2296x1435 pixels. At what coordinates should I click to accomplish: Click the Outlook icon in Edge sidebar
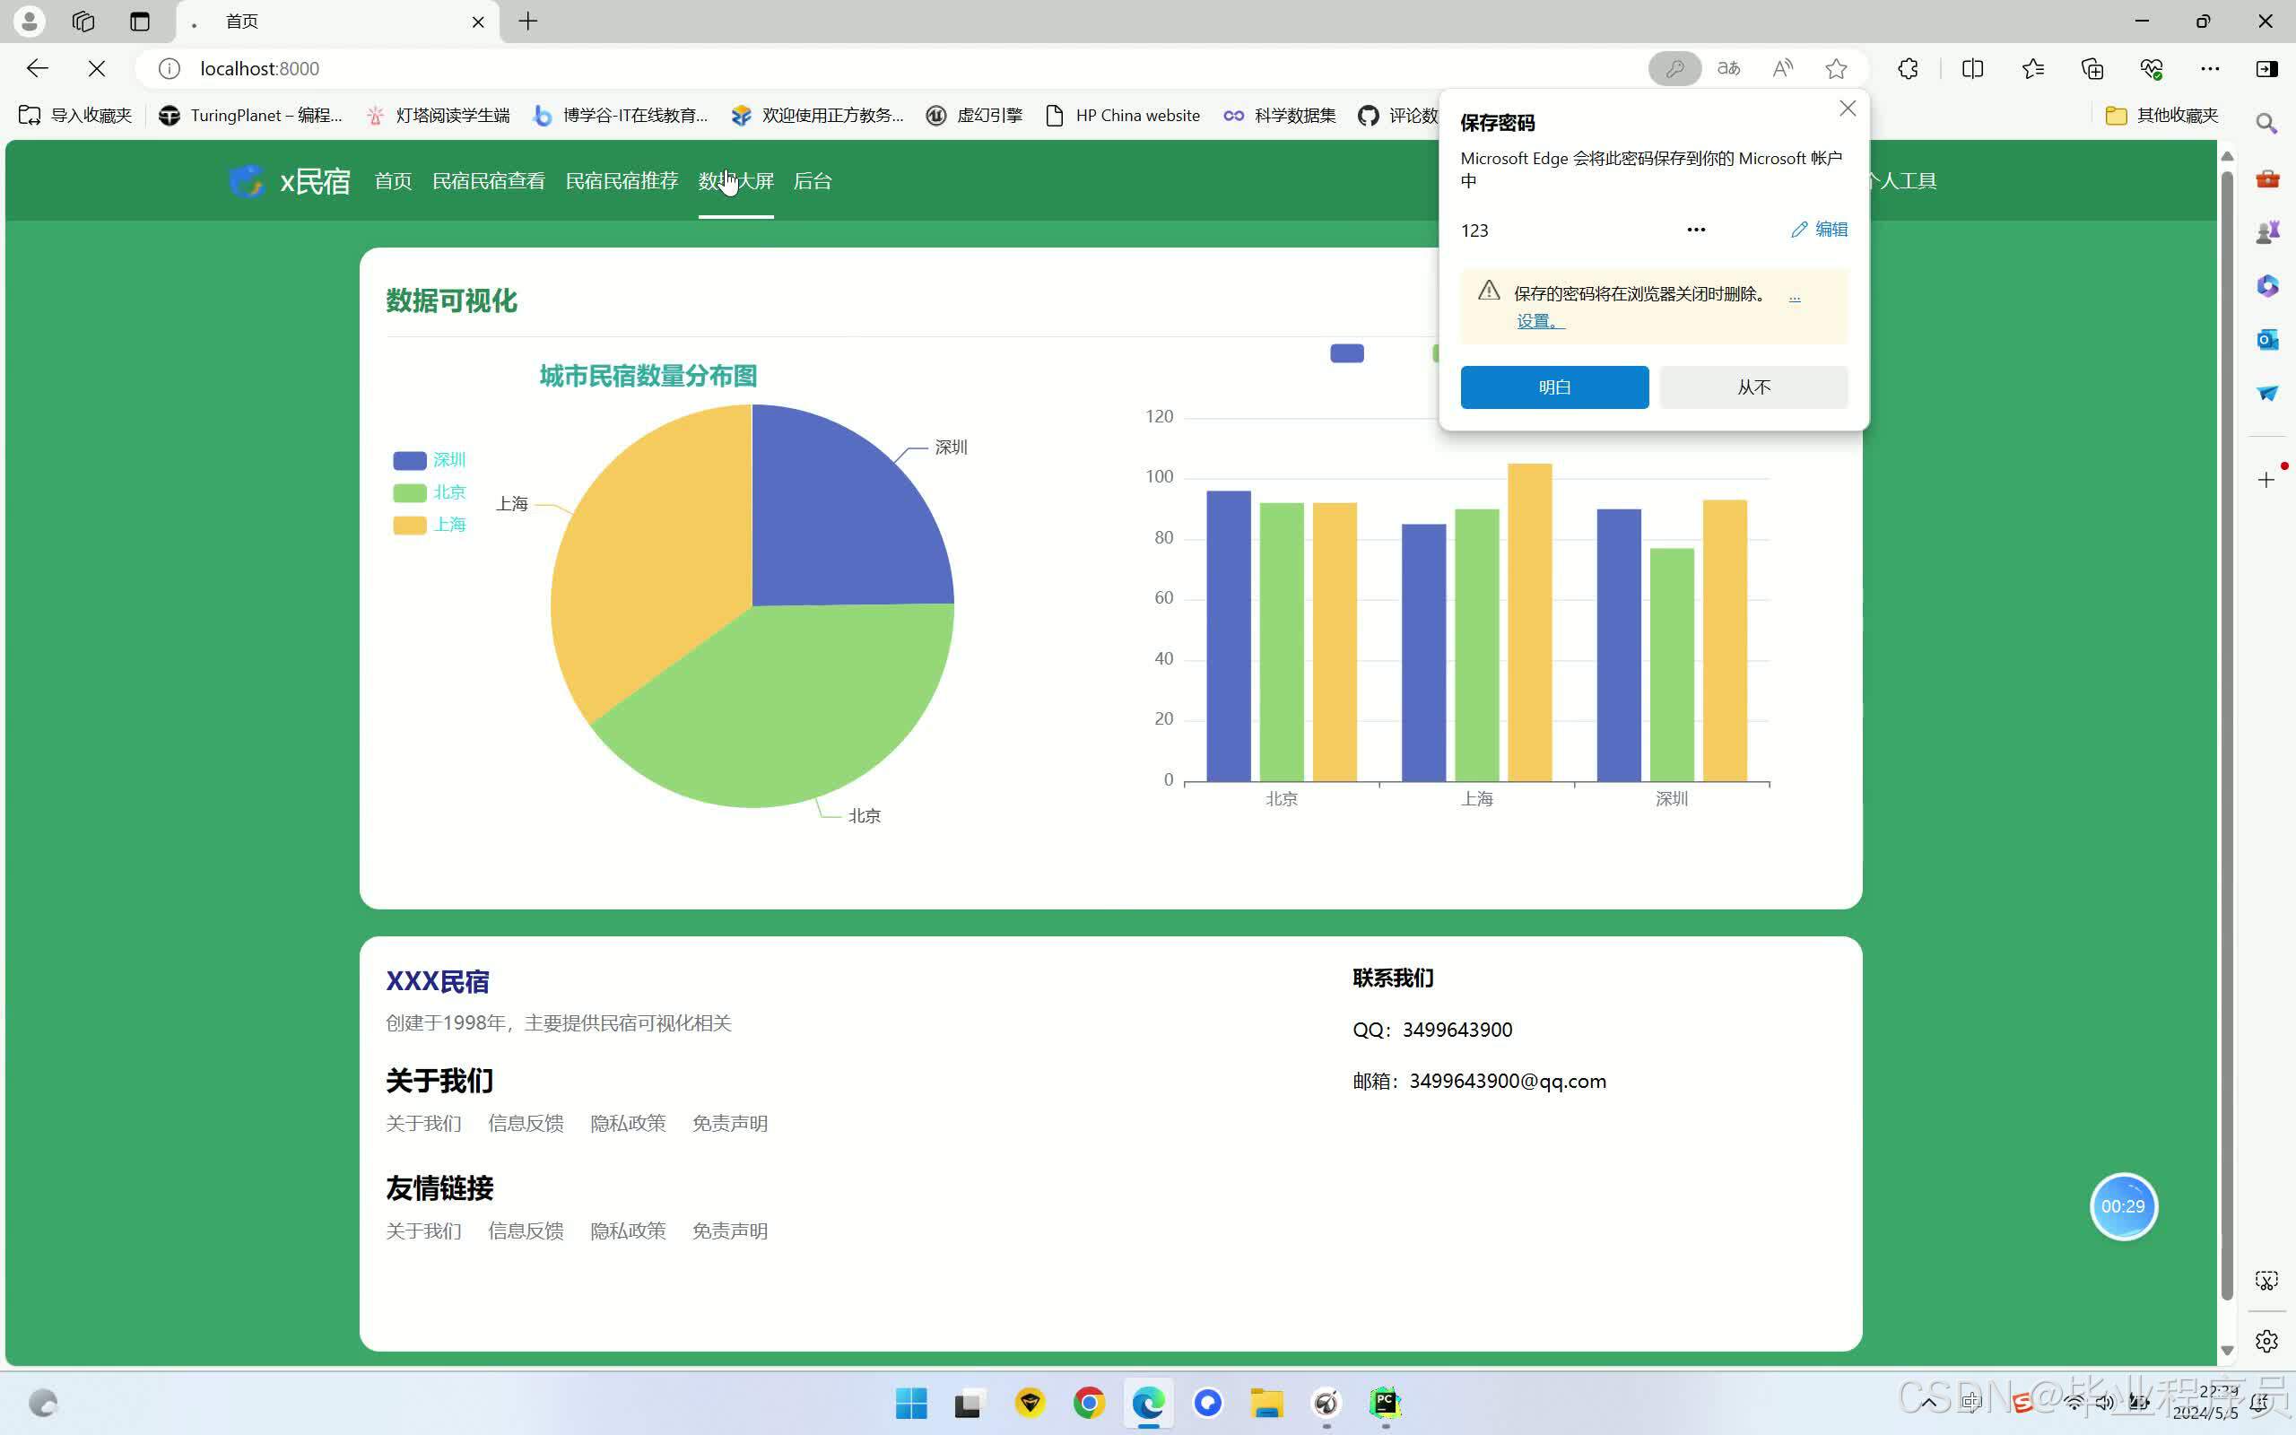point(2266,339)
